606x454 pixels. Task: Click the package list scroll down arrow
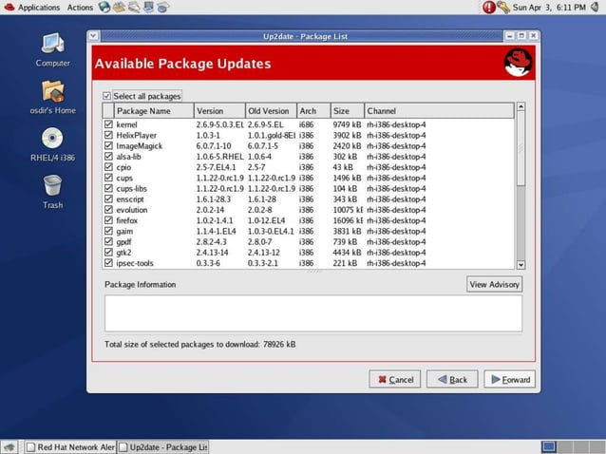(520, 265)
